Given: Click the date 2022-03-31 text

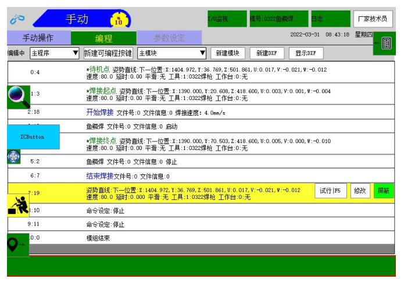Looking at the screenshot, I should [x=305, y=35].
